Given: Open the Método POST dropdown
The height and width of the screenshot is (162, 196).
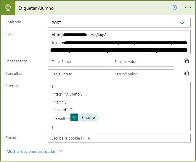Looking at the screenshot, I should pos(119,23).
